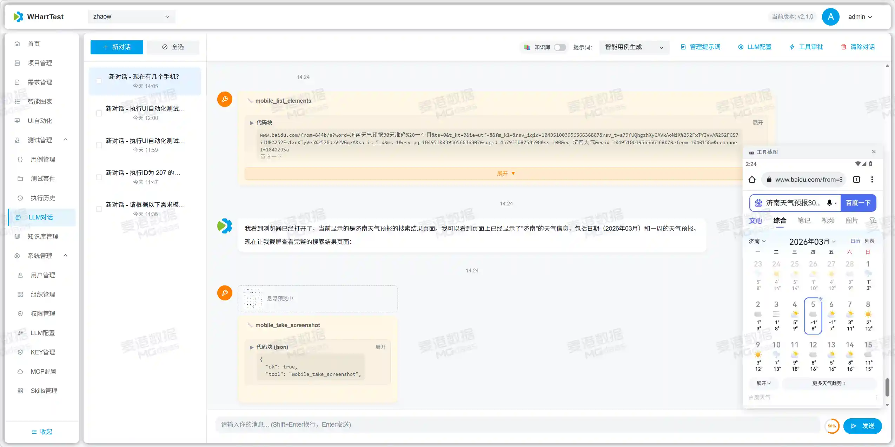The image size is (895, 447).
Task: Select UI自动化 from the sidebar
Action: pyautogui.click(x=39, y=121)
